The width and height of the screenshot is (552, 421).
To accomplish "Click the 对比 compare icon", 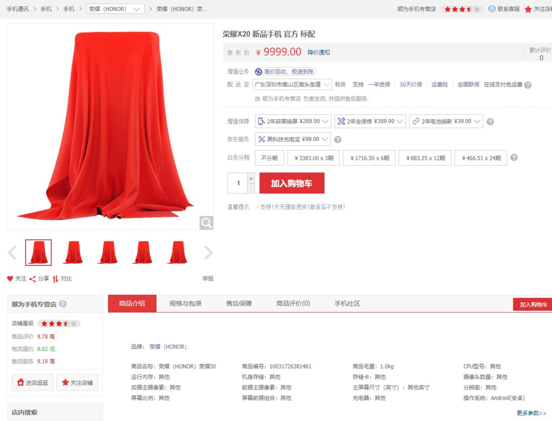I will pos(55,279).
